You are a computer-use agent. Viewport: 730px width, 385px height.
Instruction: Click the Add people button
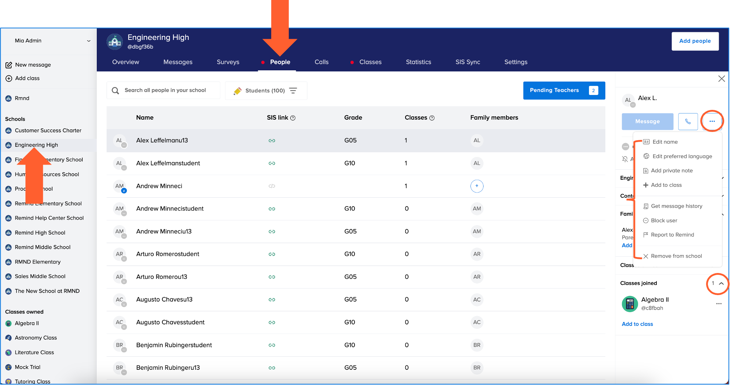coord(695,41)
